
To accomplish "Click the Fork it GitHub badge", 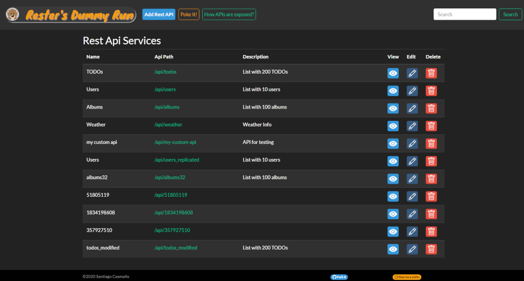I will 339,277.
